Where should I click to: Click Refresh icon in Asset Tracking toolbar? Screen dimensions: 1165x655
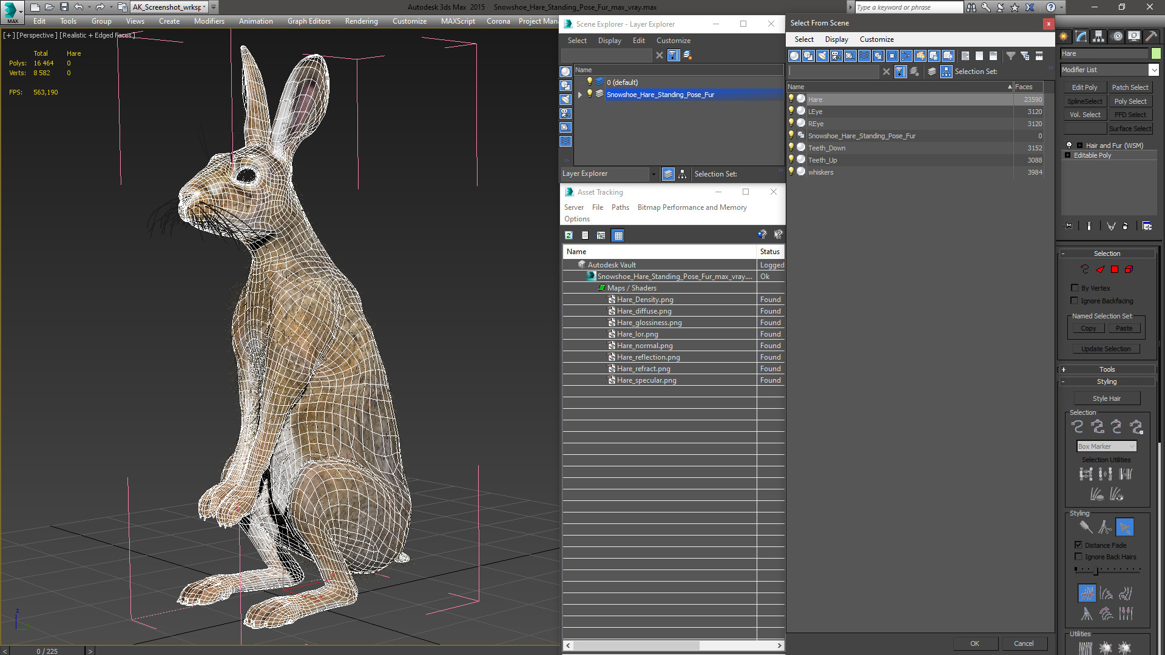pos(569,235)
